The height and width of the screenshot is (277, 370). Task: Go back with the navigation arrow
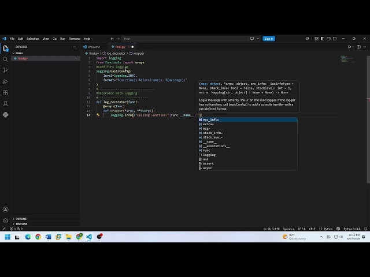112,39
